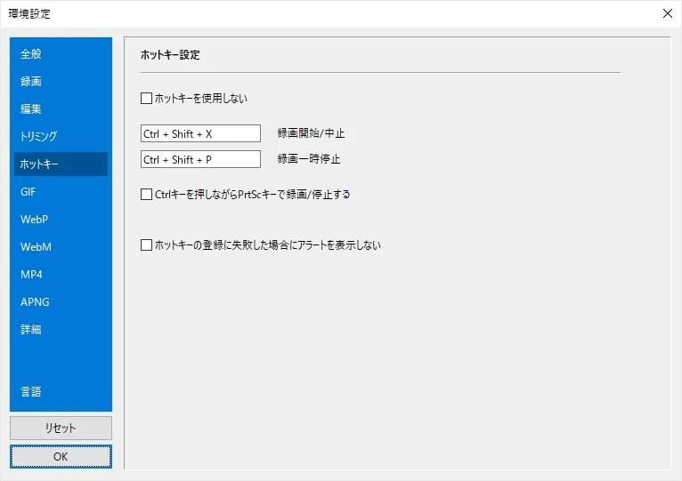Click the 録画開始/中止 hotkey field
The image size is (682, 481).
[x=200, y=133]
